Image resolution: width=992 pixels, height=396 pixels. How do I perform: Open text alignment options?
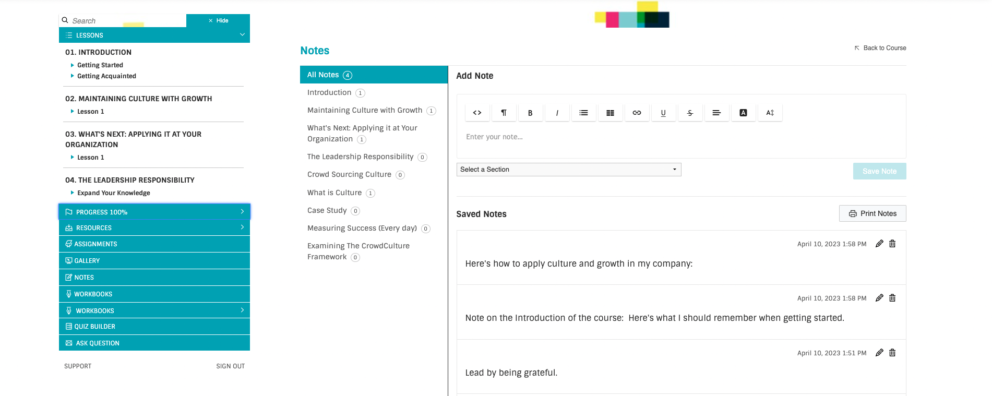tap(716, 113)
